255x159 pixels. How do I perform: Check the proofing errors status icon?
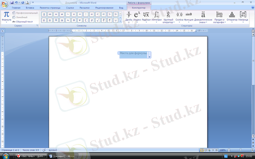44,150
